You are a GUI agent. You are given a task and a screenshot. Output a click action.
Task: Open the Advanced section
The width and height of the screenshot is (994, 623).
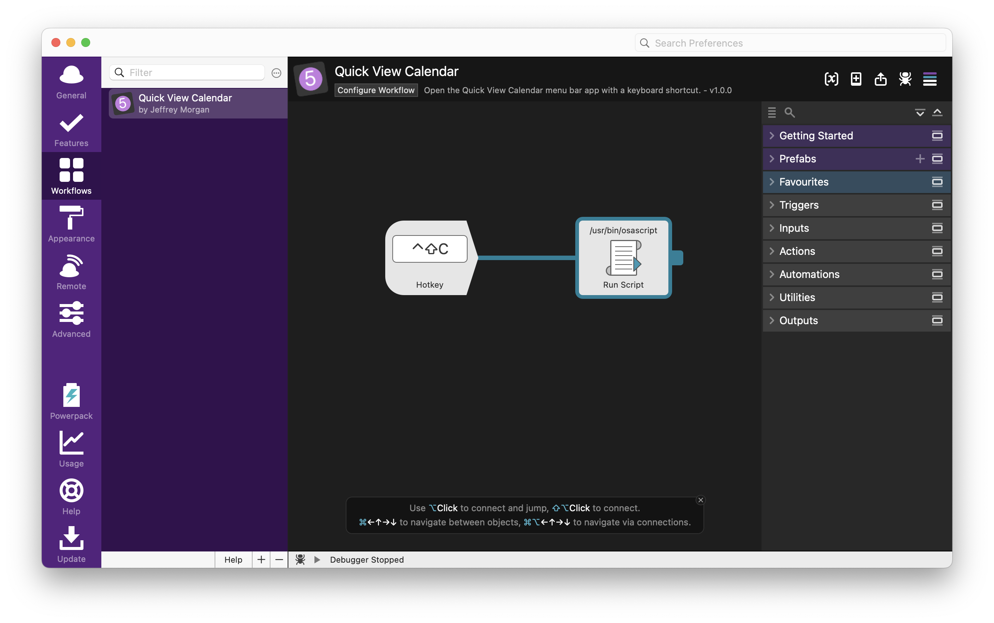click(71, 319)
